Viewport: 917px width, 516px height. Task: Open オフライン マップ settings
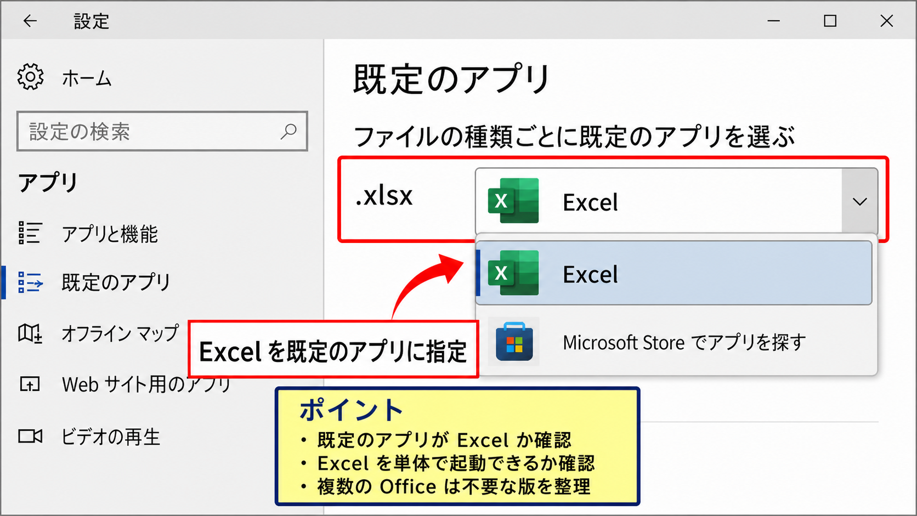[x=120, y=333]
